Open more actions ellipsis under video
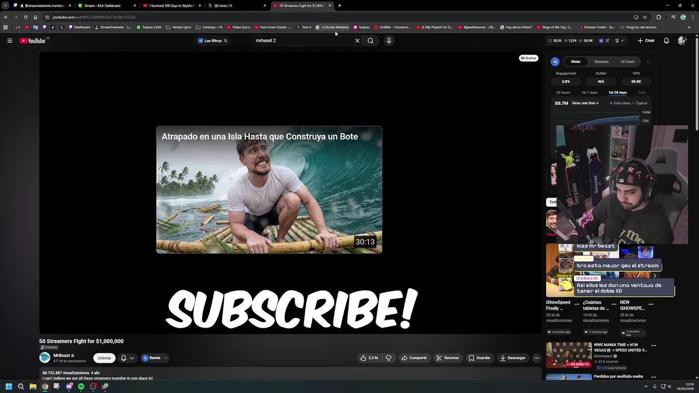Image resolution: width=699 pixels, height=393 pixels. tap(536, 358)
